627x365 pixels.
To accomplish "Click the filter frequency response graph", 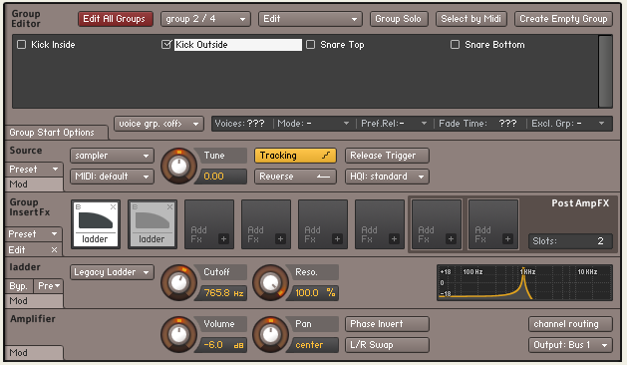I will (524, 282).
